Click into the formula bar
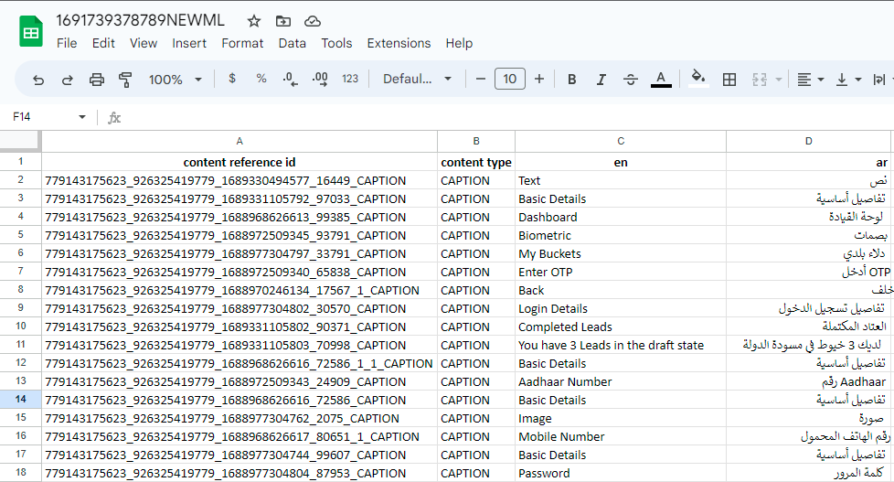The height and width of the screenshot is (482, 894). [x=507, y=117]
